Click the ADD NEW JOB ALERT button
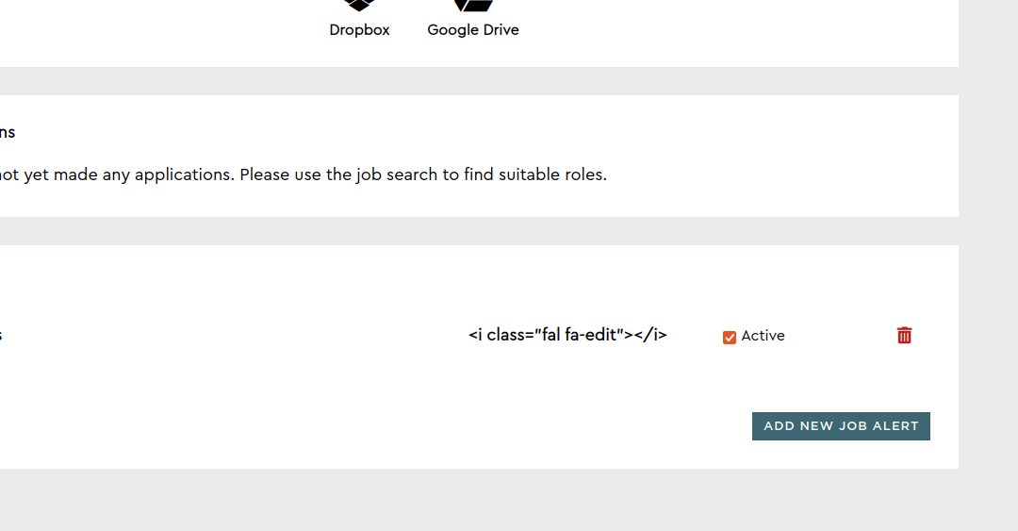This screenshot has height=531, width=1018. coord(841,426)
